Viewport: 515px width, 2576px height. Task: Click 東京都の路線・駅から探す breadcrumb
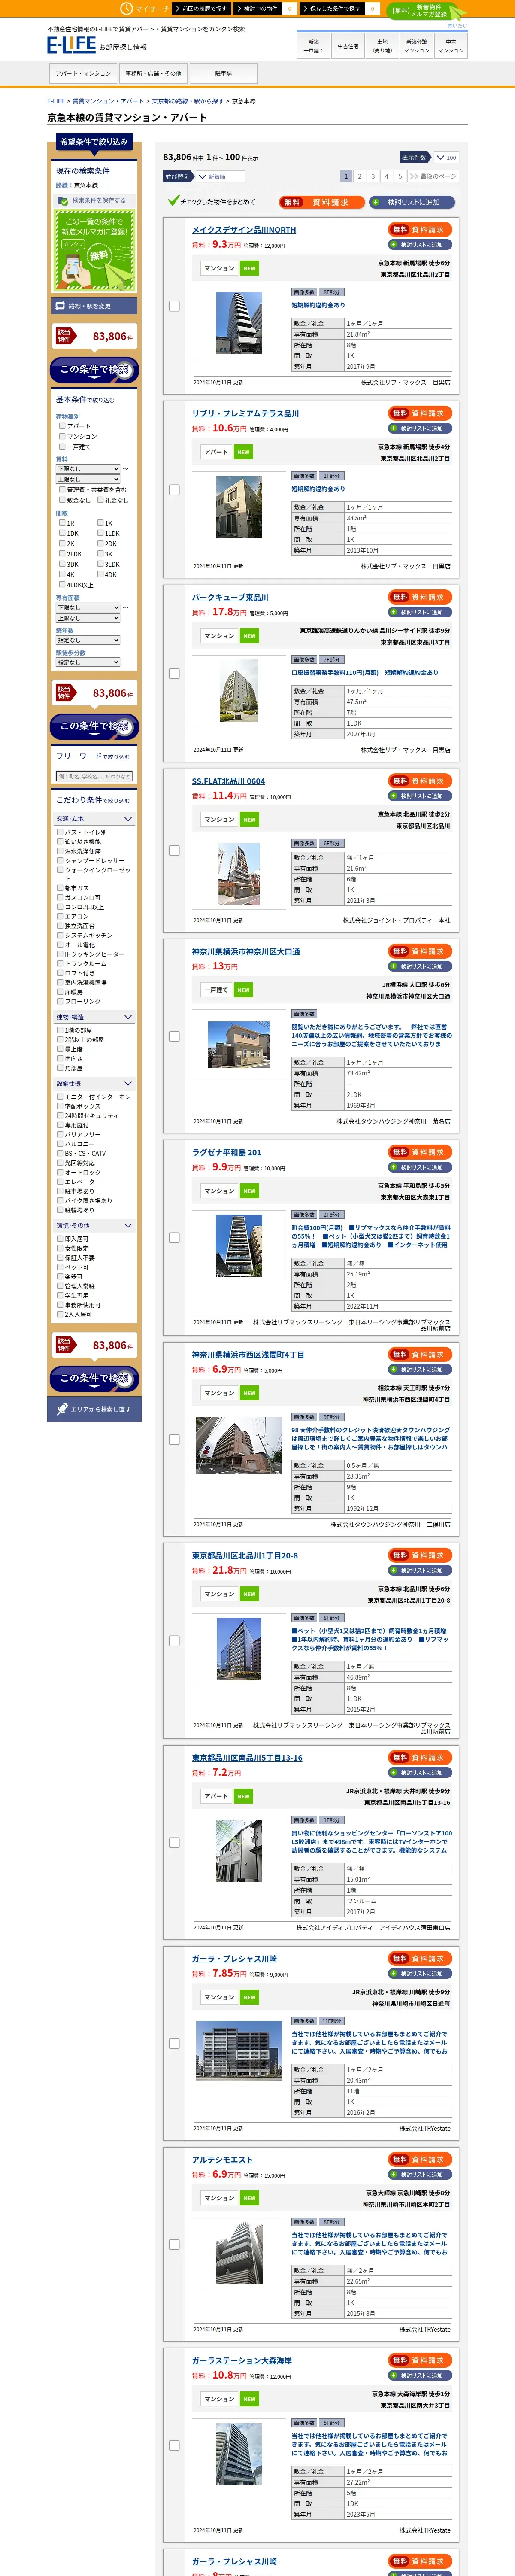pyautogui.click(x=188, y=101)
